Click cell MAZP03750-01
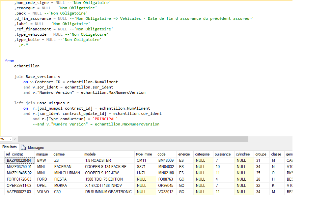332x208 pixels. [19, 167]
